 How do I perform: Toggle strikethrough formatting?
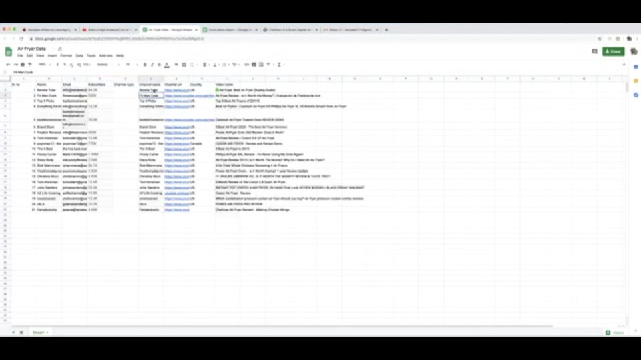coord(159,65)
